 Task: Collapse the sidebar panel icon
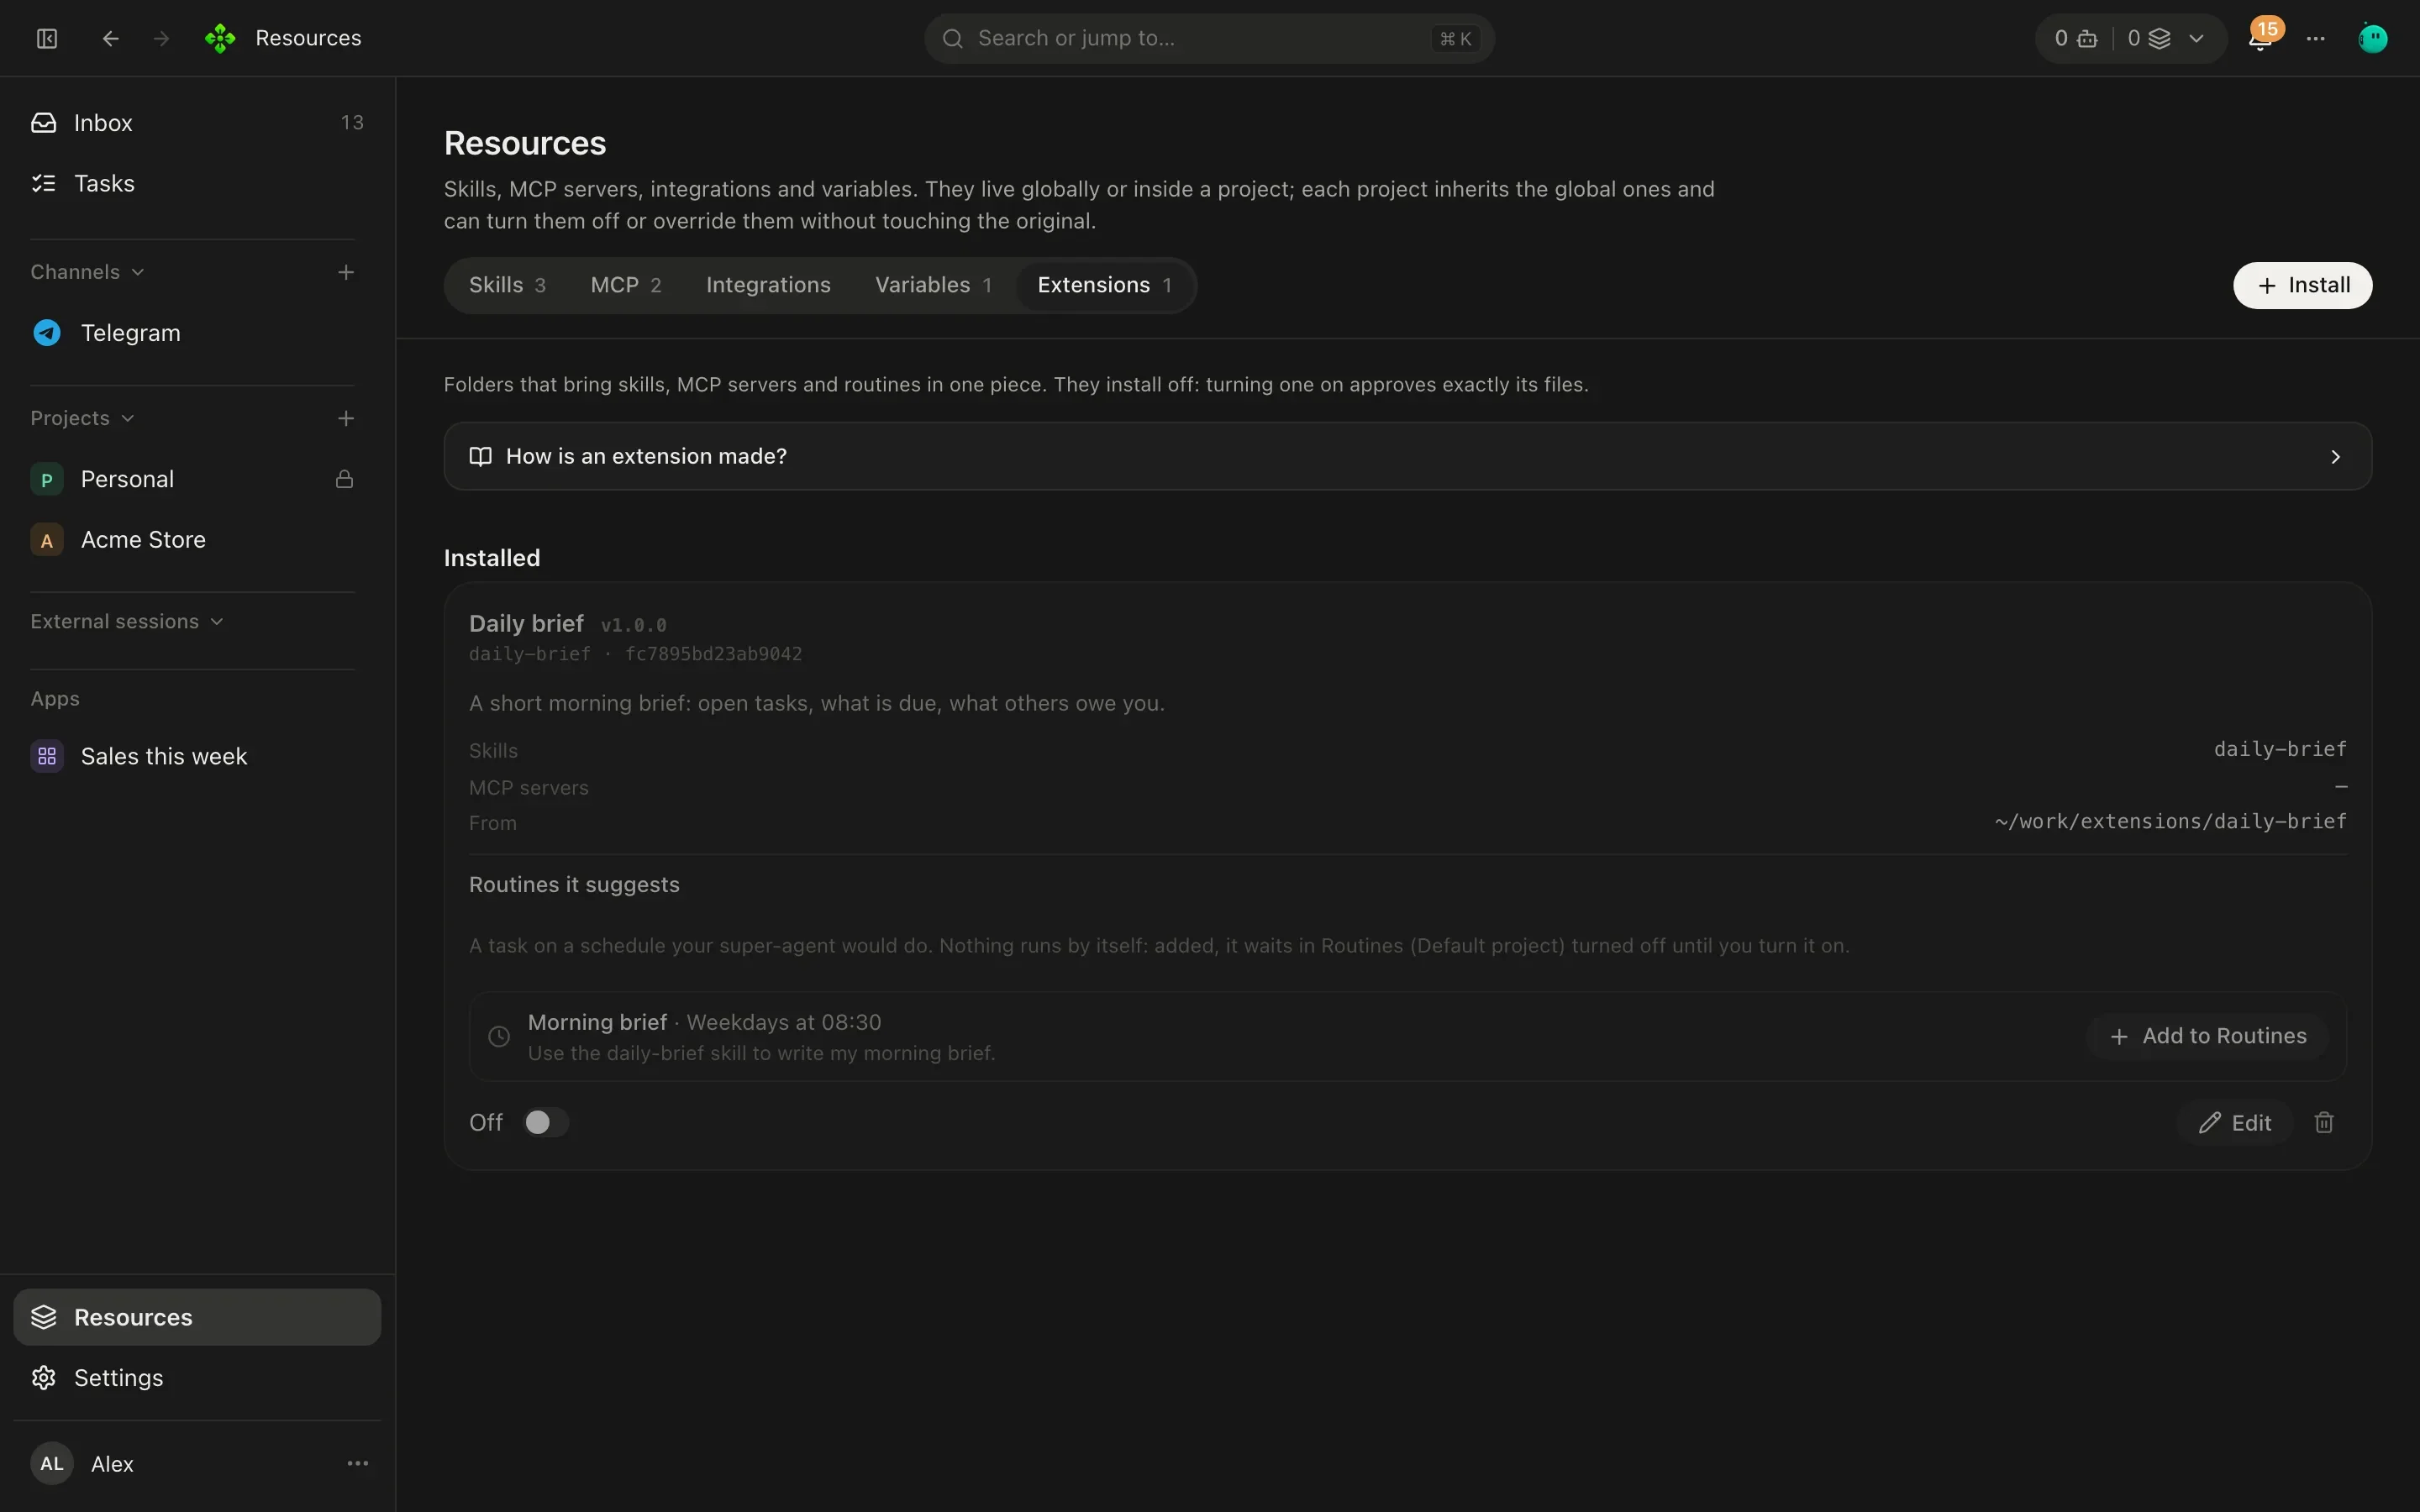pyautogui.click(x=47, y=38)
